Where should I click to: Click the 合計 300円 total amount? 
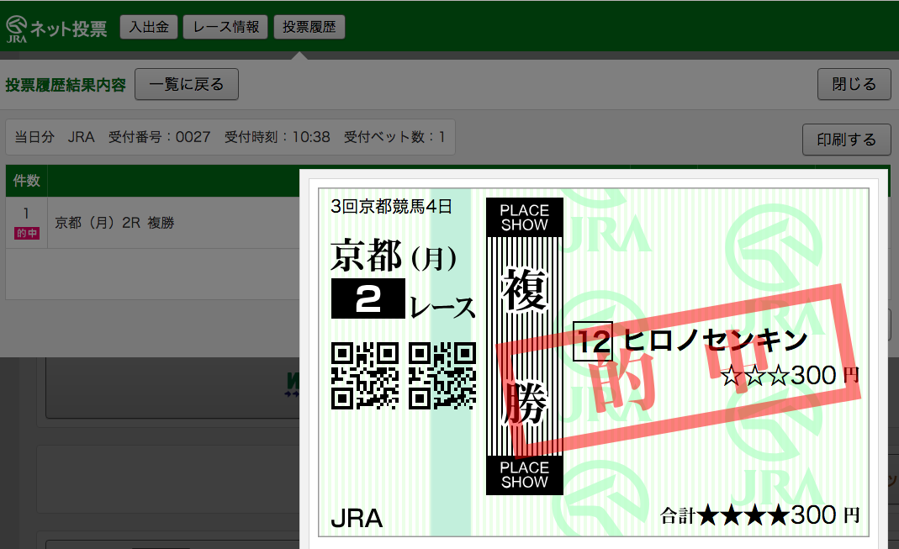(x=760, y=515)
